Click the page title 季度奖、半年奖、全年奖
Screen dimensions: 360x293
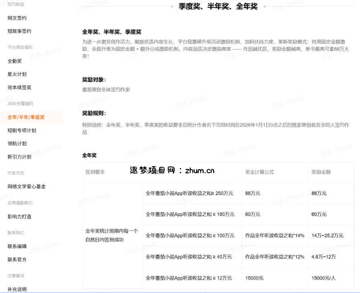(x=218, y=6)
